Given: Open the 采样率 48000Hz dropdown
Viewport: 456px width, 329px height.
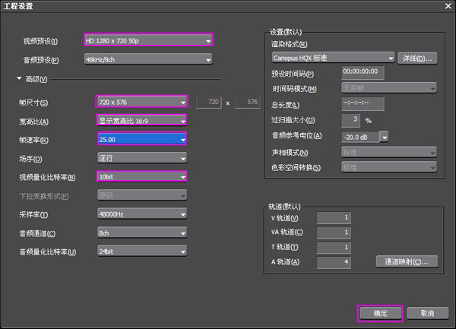Looking at the screenshot, I should coord(142,214).
